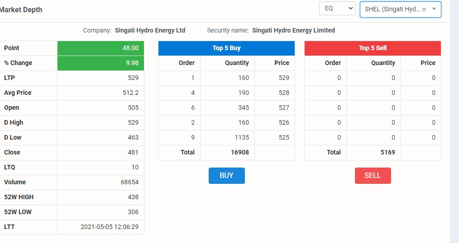Click order count 9 in Top 5 Buy
The width and height of the screenshot is (459, 243).
pyautogui.click(x=193, y=137)
